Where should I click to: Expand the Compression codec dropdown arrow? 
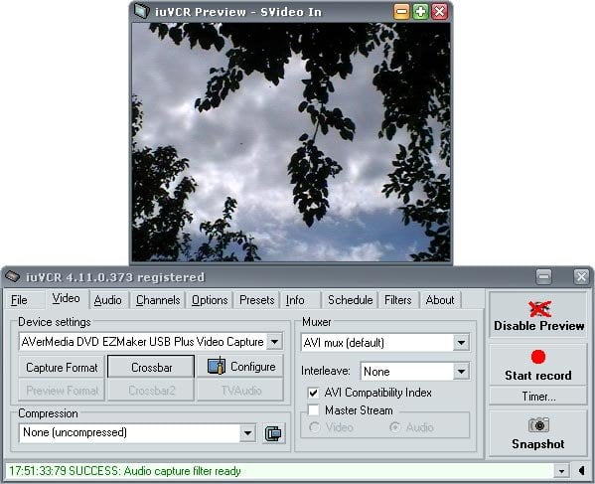[247, 432]
